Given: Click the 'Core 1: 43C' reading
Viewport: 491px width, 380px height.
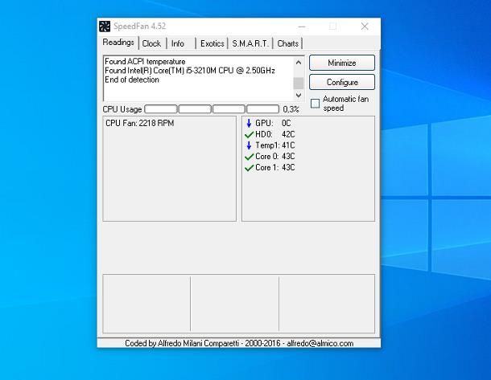Looking at the screenshot, I should [275, 167].
